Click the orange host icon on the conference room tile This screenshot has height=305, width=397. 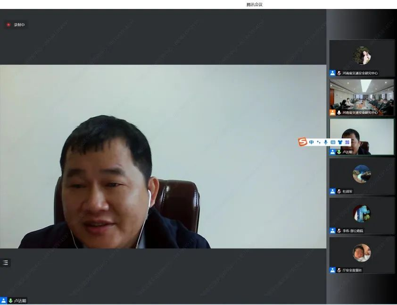[332, 113]
